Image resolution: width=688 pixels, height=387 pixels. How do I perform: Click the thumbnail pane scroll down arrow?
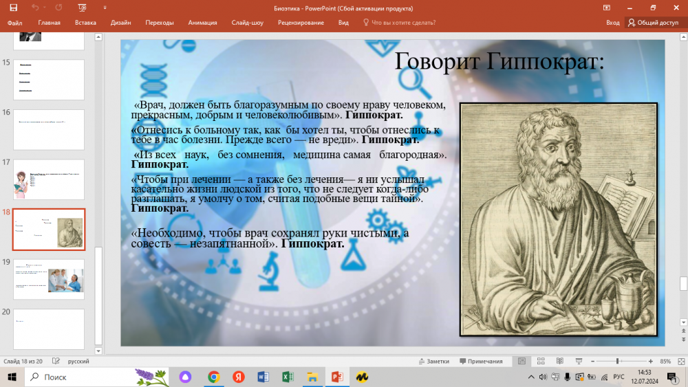(98, 351)
